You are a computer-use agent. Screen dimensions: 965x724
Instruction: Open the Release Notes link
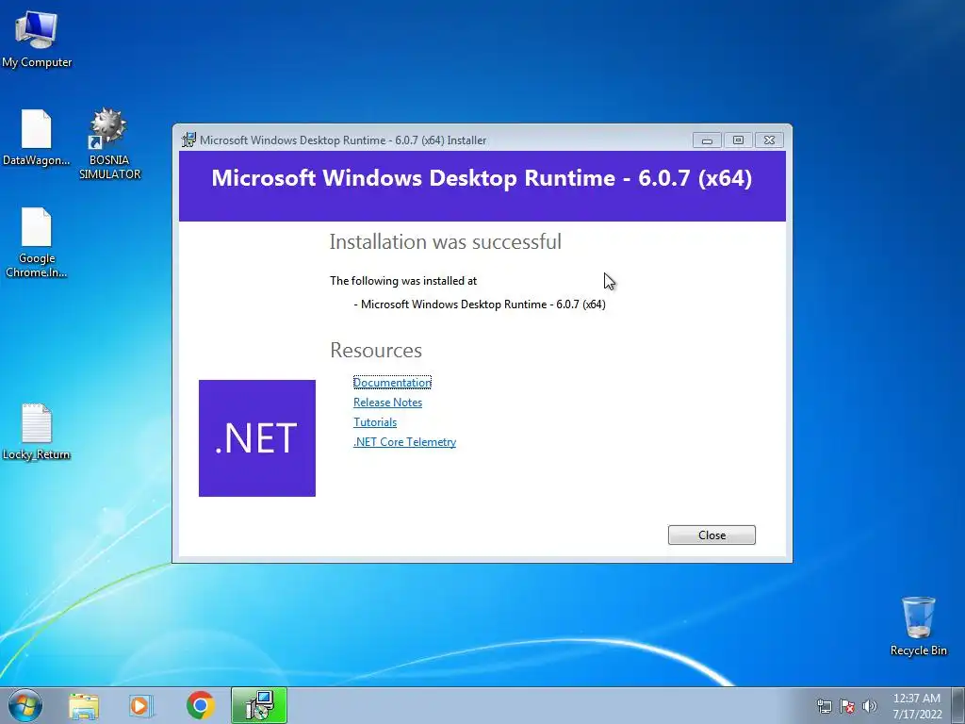387,402
